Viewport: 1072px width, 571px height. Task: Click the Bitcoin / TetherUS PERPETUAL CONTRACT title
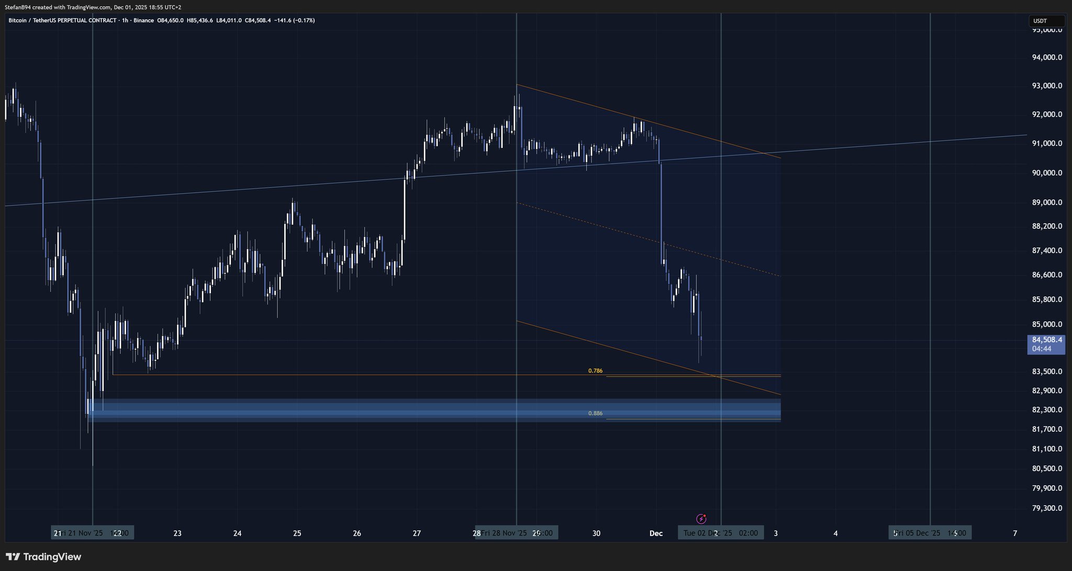point(62,20)
